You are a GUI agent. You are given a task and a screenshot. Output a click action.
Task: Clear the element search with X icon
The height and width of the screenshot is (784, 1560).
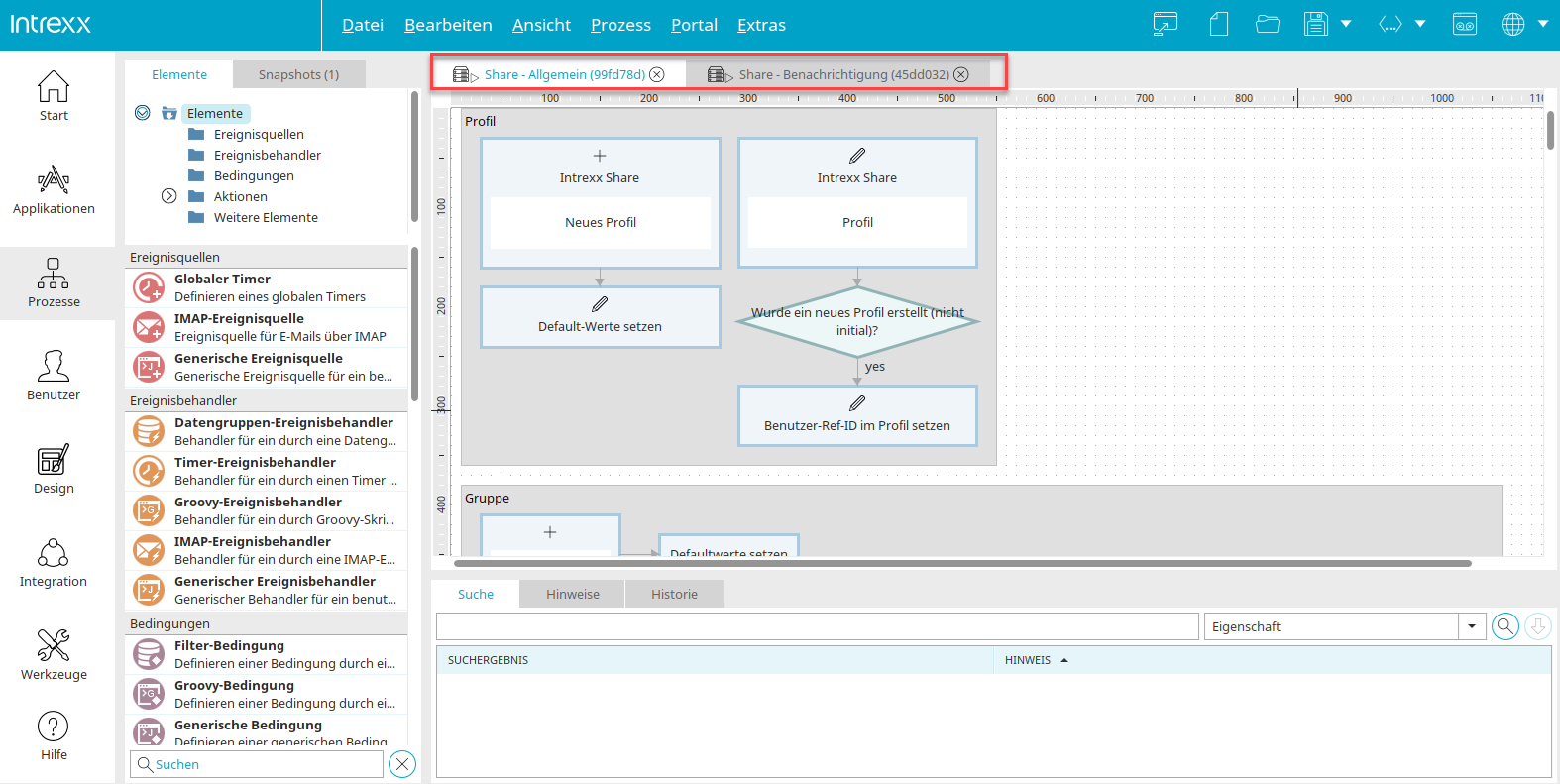402,764
